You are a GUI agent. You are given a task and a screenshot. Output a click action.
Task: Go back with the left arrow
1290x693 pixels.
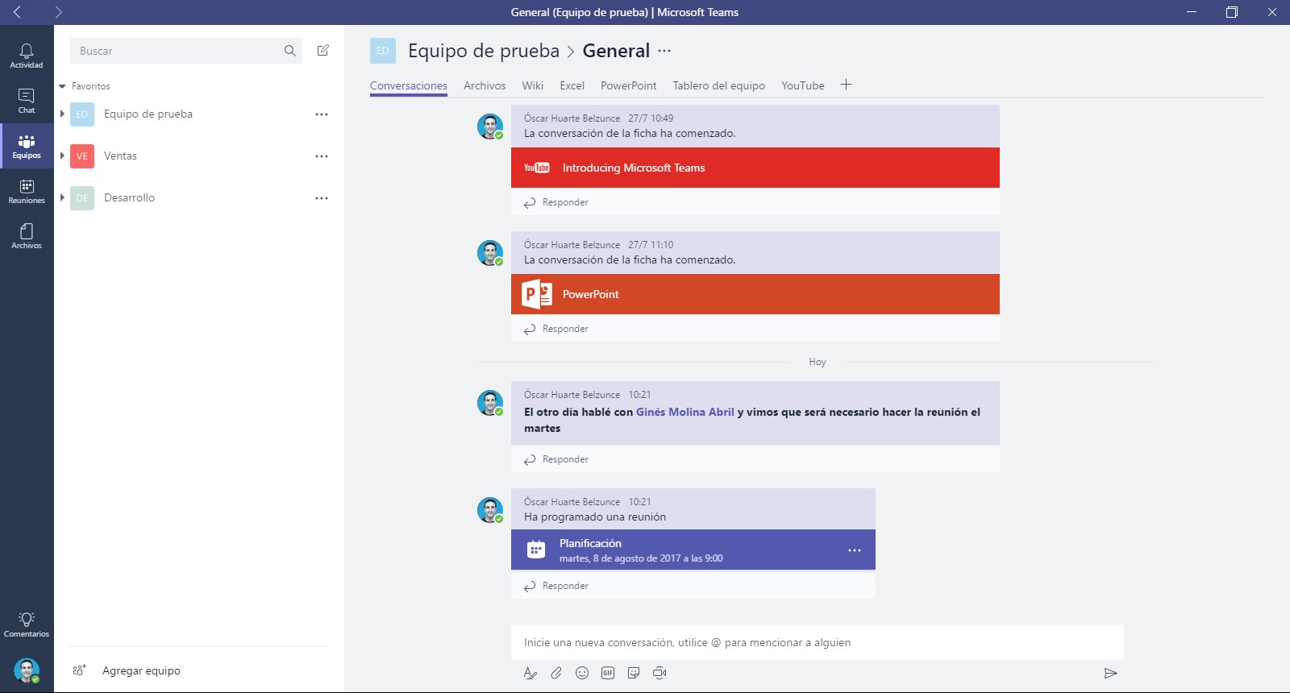pyautogui.click(x=17, y=12)
